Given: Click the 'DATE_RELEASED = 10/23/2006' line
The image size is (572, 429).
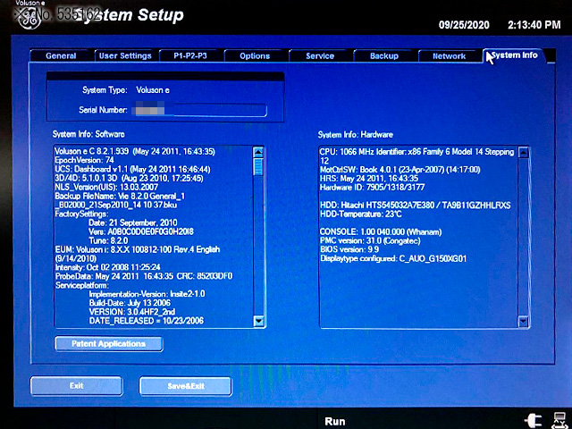Looking at the screenshot, I should (x=147, y=321).
